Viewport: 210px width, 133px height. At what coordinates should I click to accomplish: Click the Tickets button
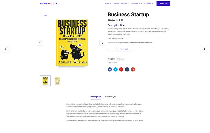tap(163, 3)
